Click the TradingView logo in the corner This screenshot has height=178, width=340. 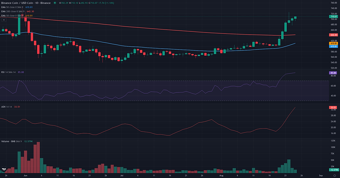[4, 169]
